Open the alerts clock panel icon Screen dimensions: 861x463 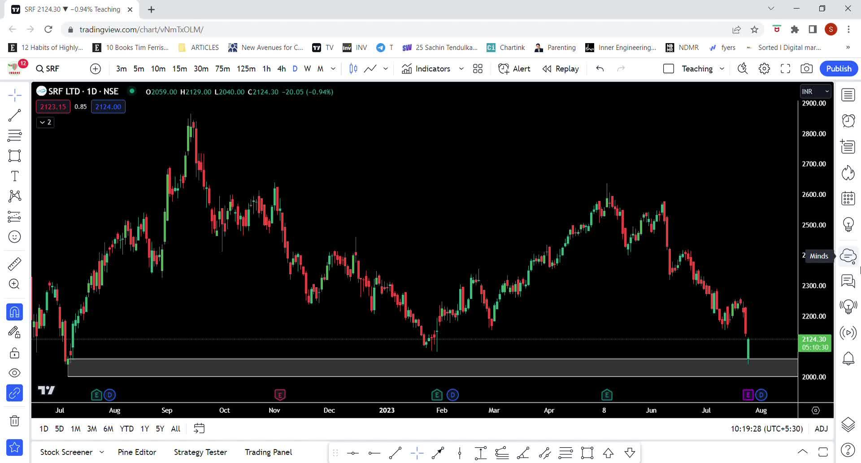[848, 121]
